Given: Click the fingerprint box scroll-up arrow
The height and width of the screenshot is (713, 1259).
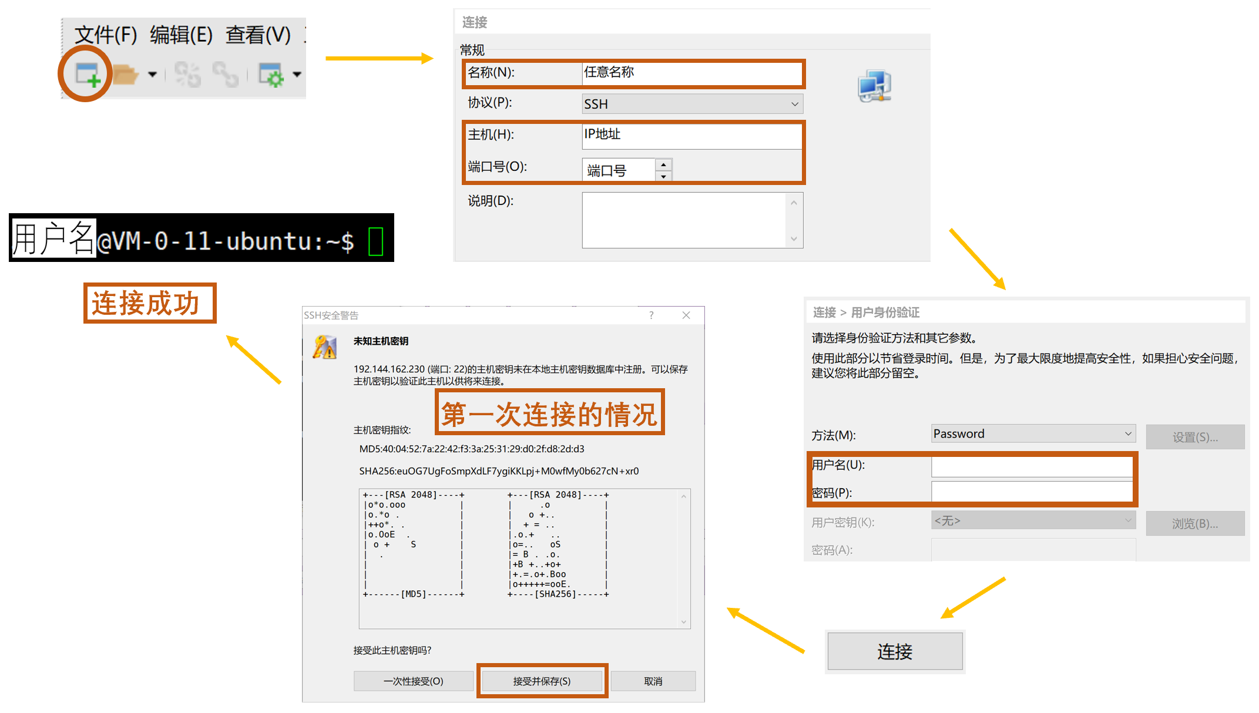Looking at the screenshot, I should coord(684,496).
